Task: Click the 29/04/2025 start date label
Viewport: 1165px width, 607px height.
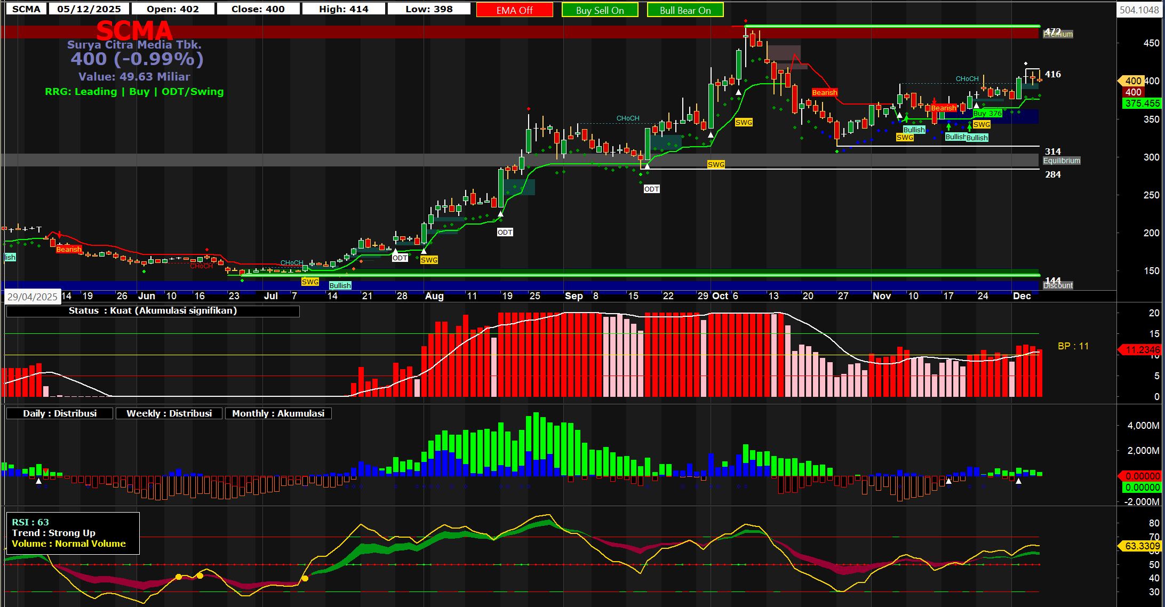Action: (x=32, y=297)
